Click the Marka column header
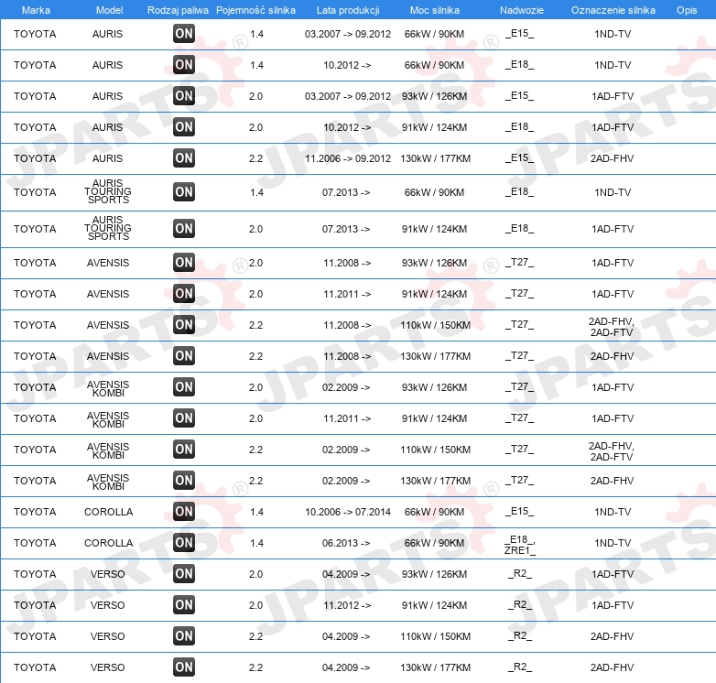The image size is (716, 683). (x=36, y=10)
